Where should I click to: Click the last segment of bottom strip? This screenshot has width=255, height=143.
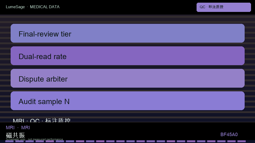pos(241,141)
